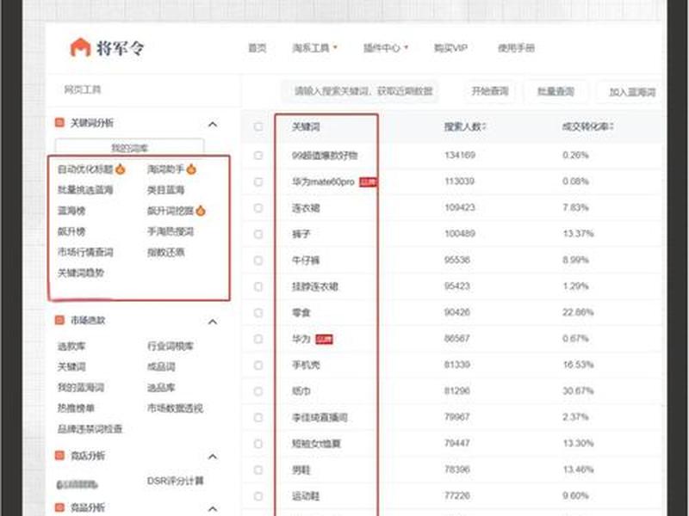Click the red brand badge in the 华为 row

coord(325,339)
